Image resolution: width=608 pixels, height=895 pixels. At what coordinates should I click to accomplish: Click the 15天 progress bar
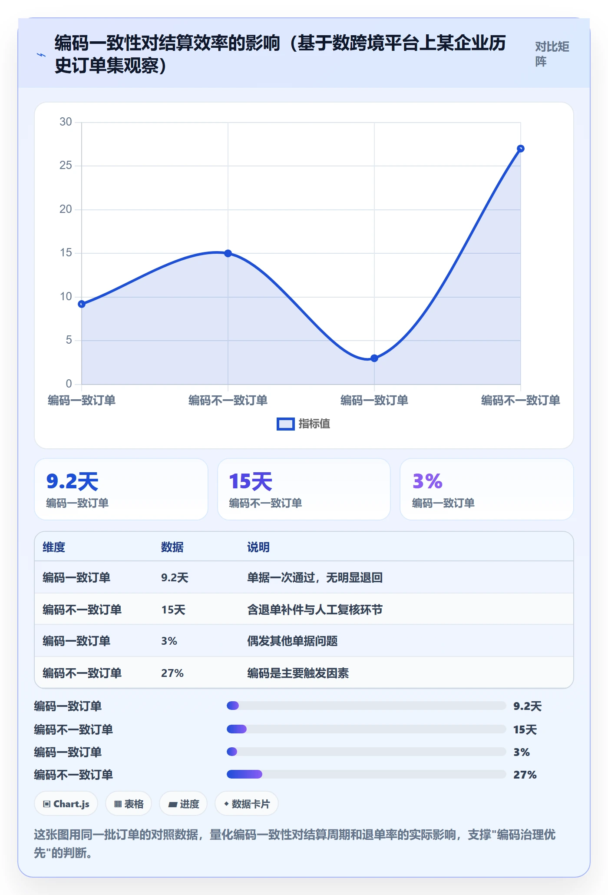point(367,729)
